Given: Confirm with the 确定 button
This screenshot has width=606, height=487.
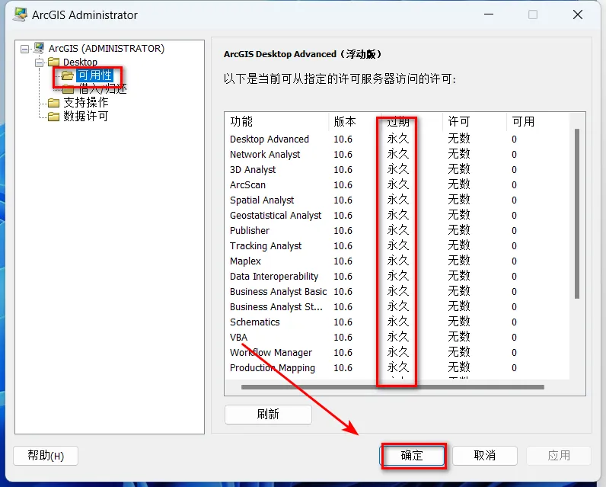Looking at the screenshot, I should coord(412,456).
